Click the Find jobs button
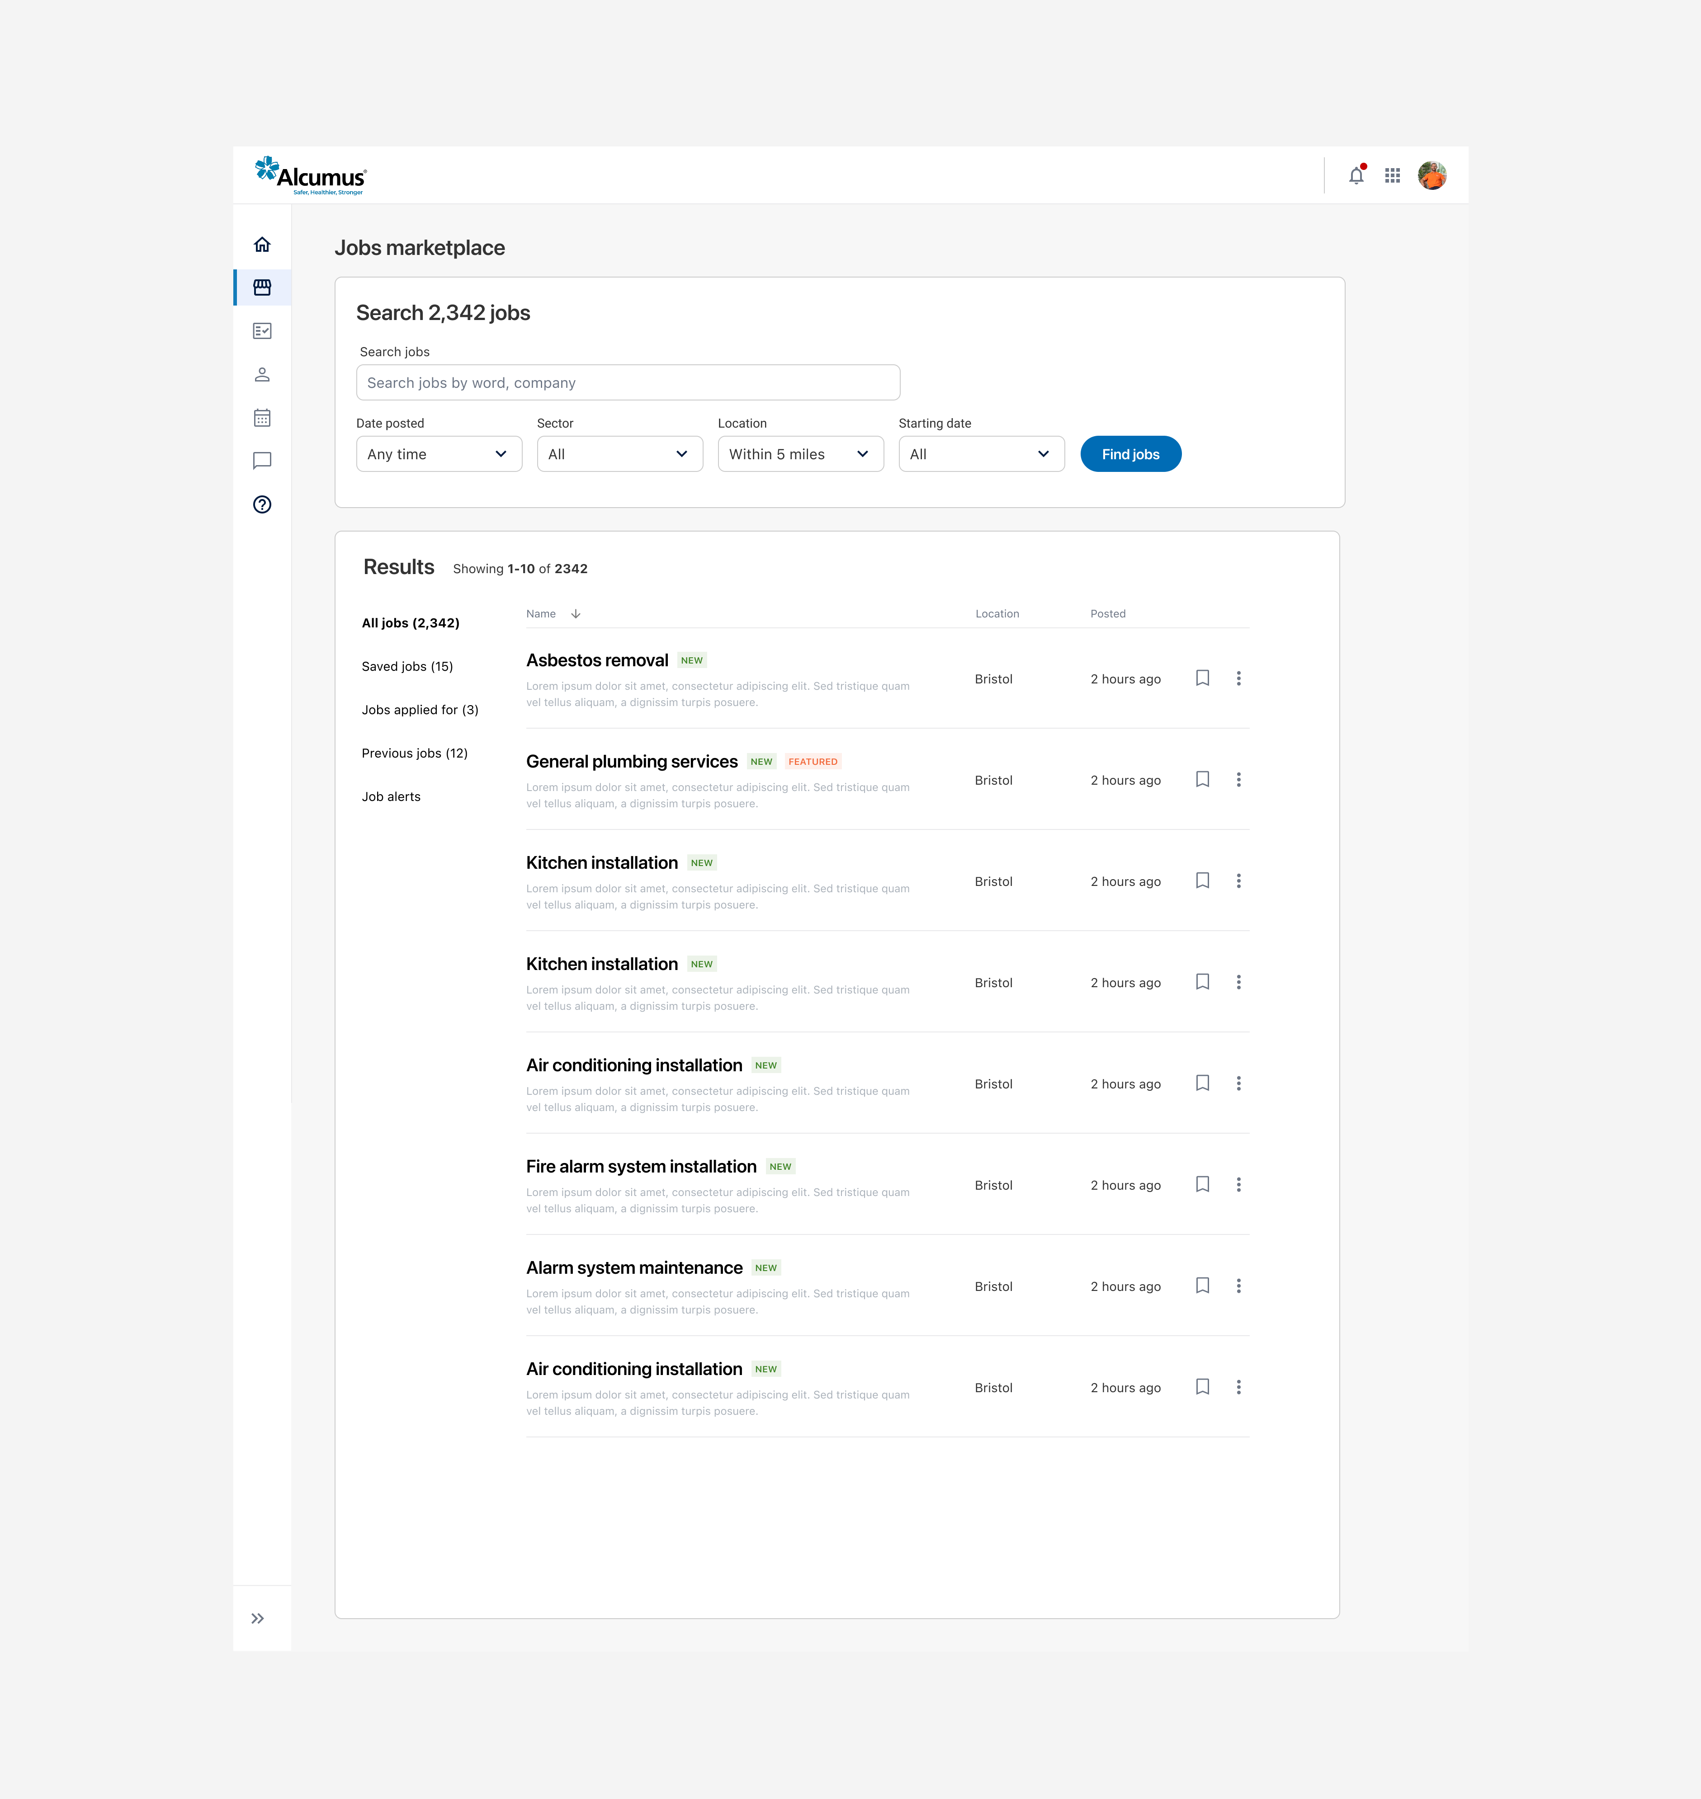This screenshot has height=1799, width=1701. 1130,454
